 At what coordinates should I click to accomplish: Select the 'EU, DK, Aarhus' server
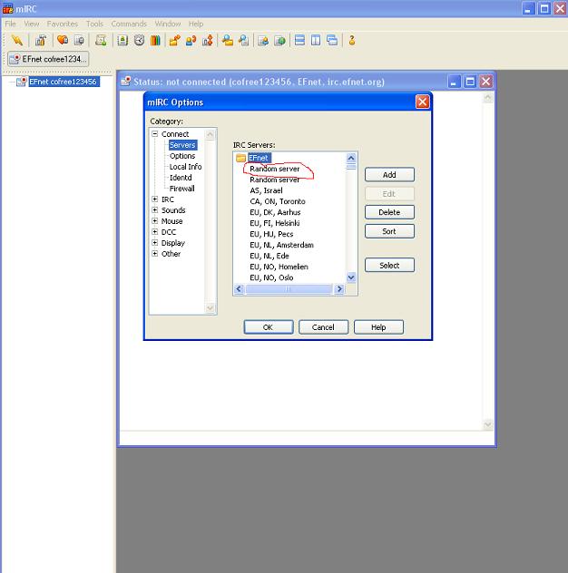[x=275, y=212]
